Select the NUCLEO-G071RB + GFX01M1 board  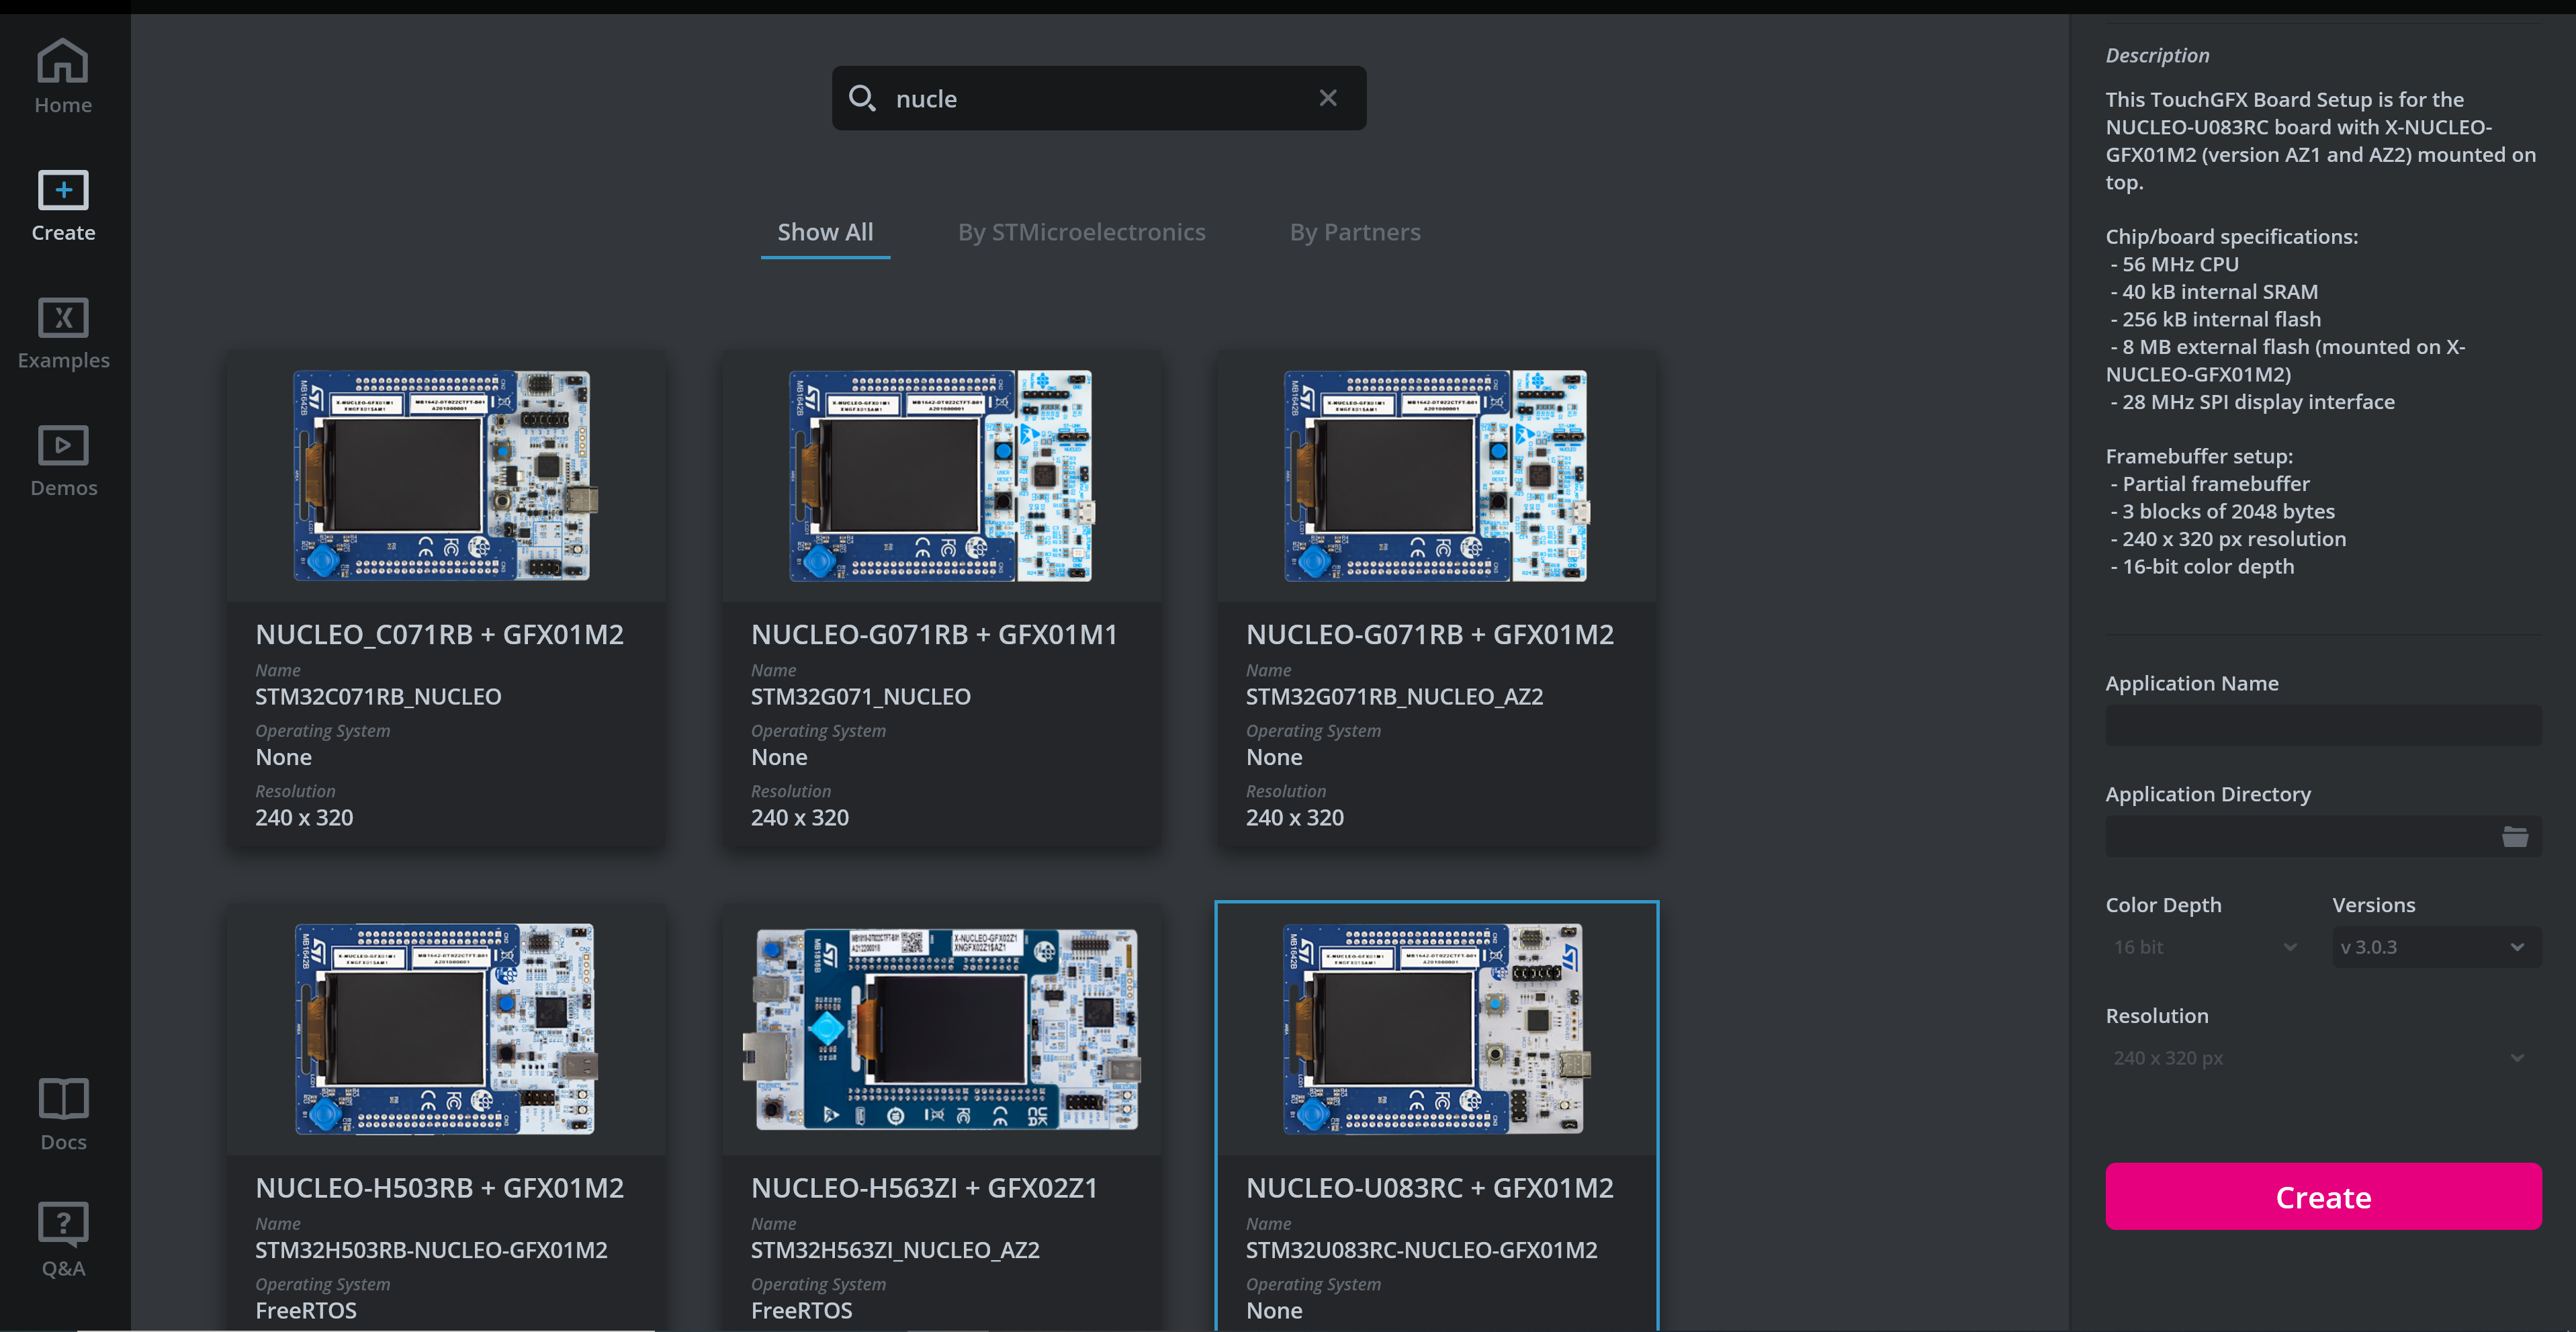941,600
